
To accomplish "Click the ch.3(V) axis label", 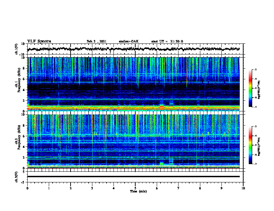I will 16,177.
